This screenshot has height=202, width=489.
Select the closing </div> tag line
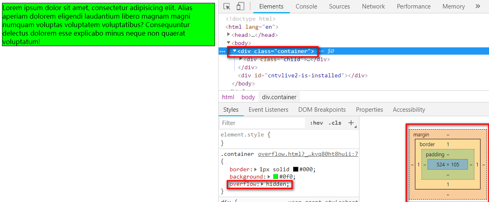[x=248, y=67]
